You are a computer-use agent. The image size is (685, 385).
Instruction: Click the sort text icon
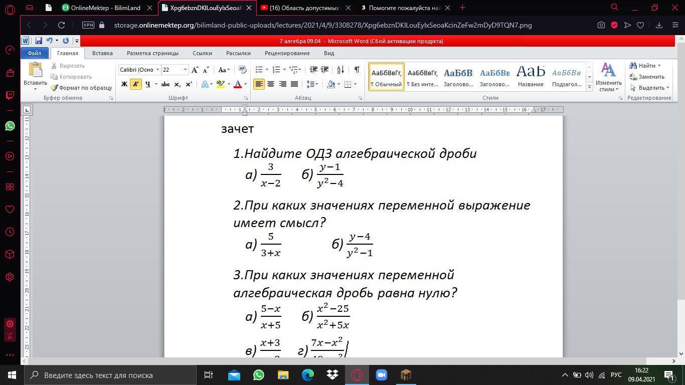point(340,70)
